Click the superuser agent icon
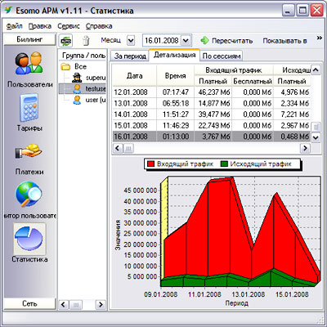Screen dimensions: 327x327 pos(77,78)
